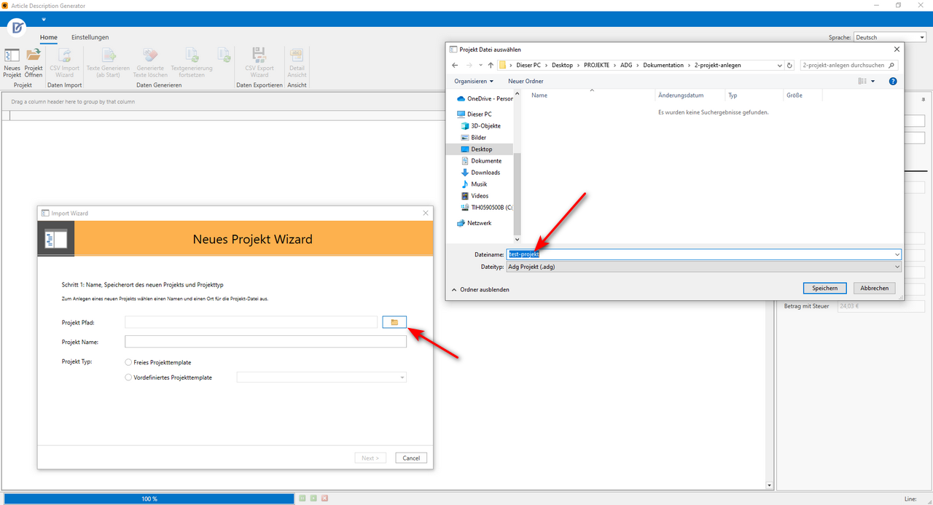The width and height of the screenshot is (933, 505).
Task: Open the predefined template dropdown
Action: (402, 377)
